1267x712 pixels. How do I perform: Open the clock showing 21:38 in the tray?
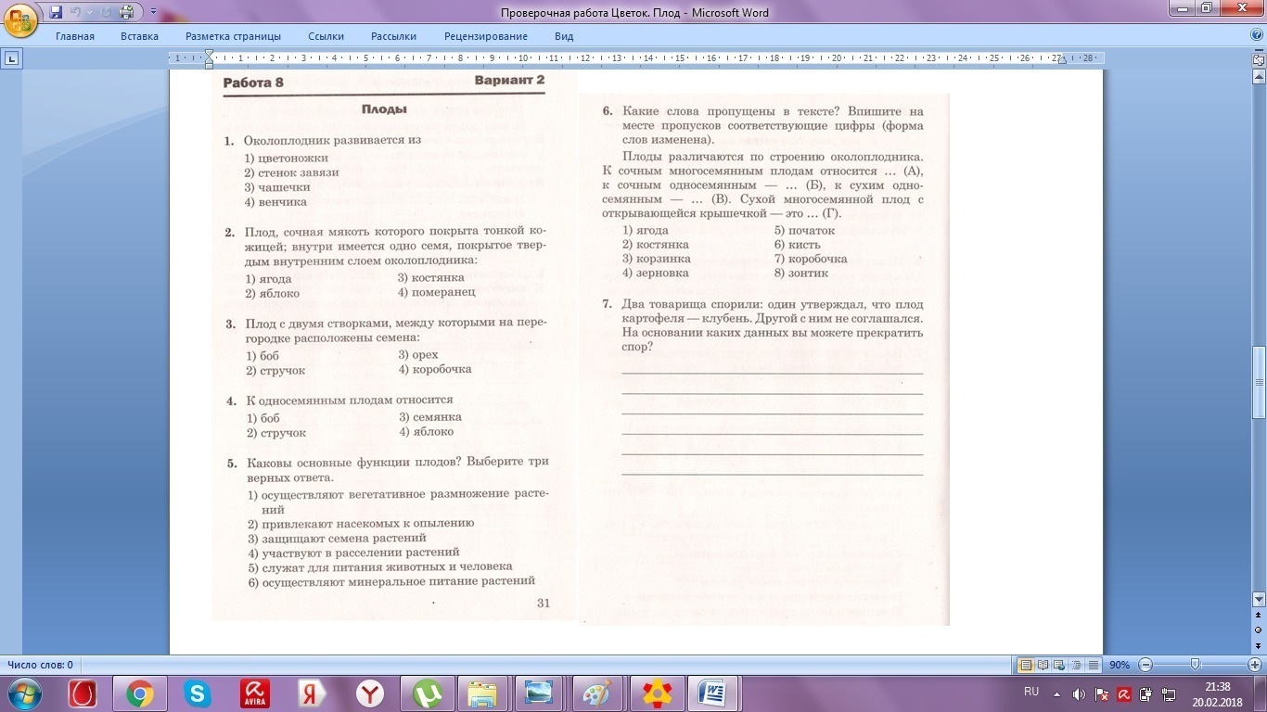[1218, 693]
